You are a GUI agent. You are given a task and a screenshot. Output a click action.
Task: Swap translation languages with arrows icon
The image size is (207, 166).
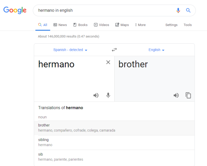pos(114,50)
